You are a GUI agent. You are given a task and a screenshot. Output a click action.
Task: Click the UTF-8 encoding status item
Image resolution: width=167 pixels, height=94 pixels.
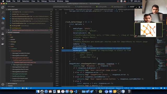127,88
